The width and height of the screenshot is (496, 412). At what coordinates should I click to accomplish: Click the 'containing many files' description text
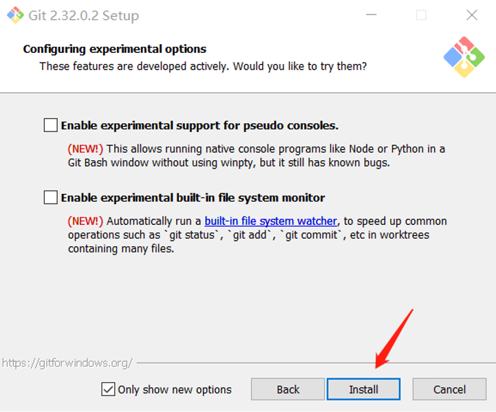point(121,248)
